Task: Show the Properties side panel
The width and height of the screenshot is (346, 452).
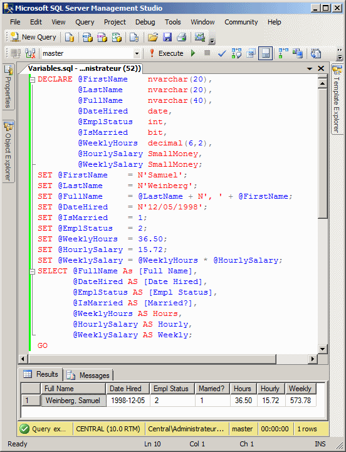Action: tap(8, 87)
